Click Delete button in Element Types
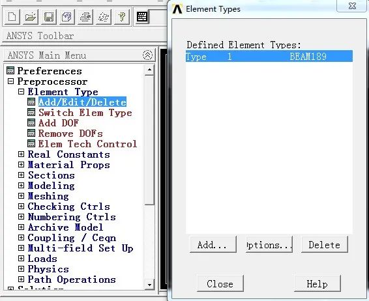369x301 pixels. click(325, 245)
